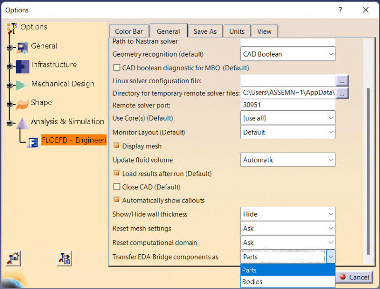Select the FLOEFD Engineering tree item icon
Viewport: 380px width, 289px height.
click(33, 142)
